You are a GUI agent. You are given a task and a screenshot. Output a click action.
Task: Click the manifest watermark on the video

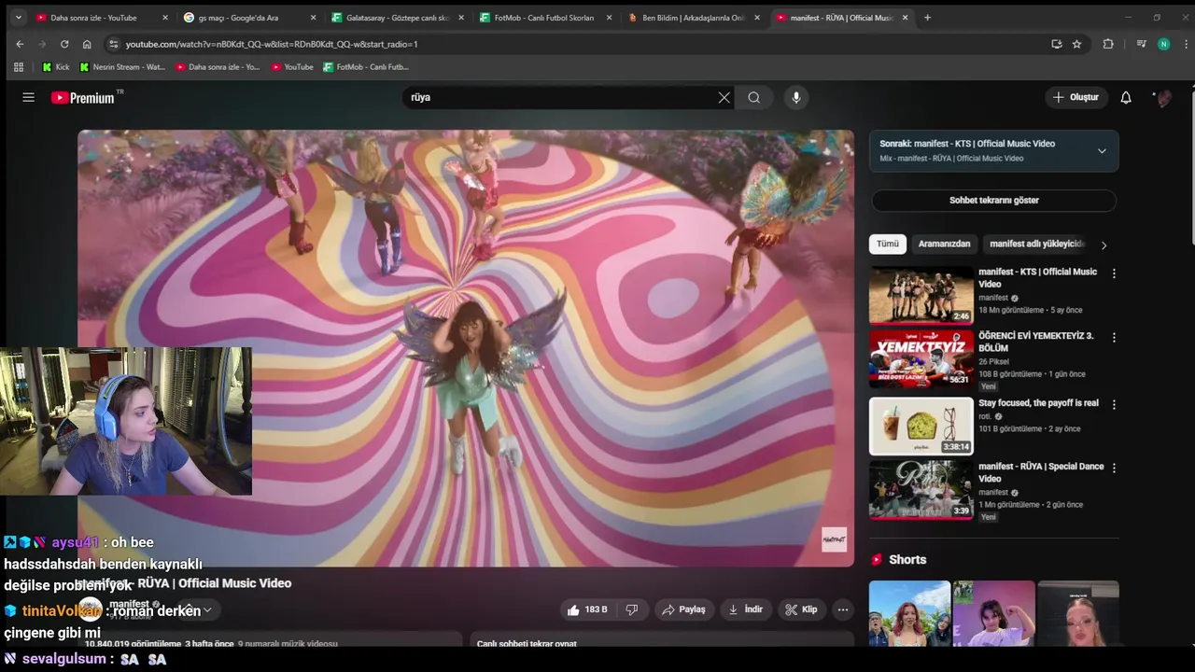tap(834, 539)
